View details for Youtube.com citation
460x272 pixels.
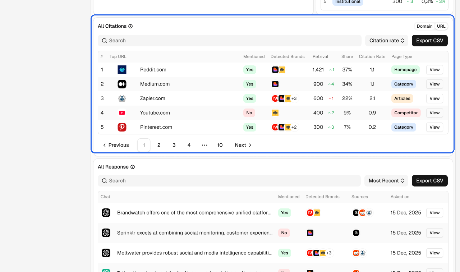pos(434,113)
